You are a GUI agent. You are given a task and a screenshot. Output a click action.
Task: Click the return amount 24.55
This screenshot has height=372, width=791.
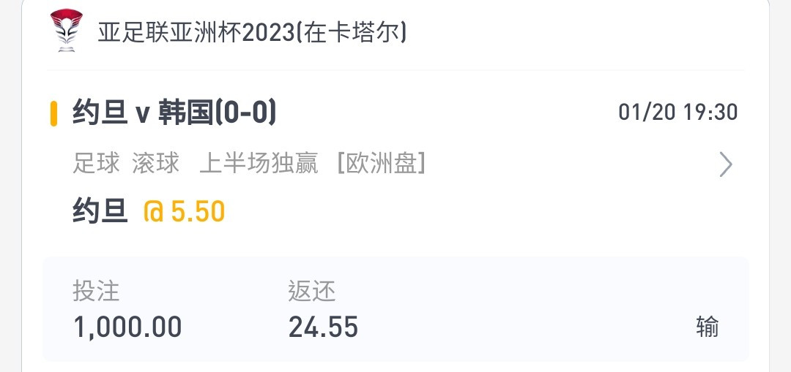[x=323, y=327]
